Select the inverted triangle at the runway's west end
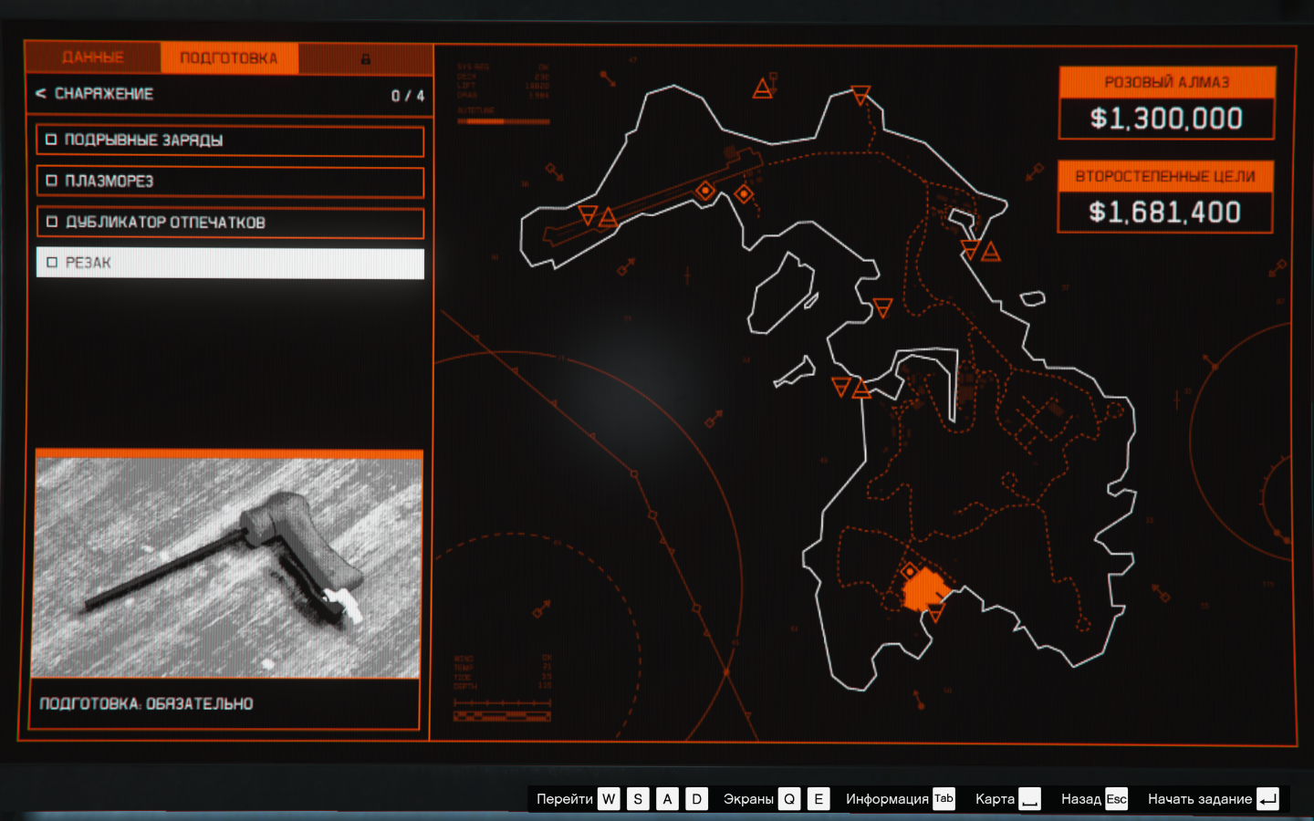1314x821 pixels. pos(588,215)
